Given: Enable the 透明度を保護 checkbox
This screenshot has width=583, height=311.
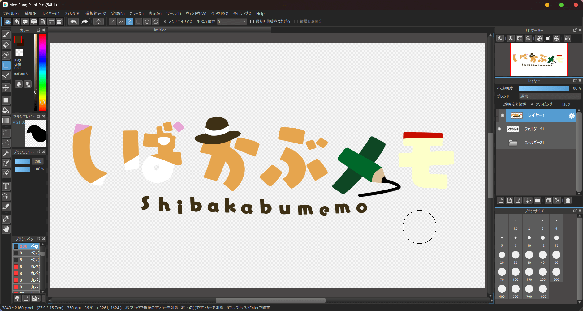Looking at the screenshot, I should [x=499, y=104].
